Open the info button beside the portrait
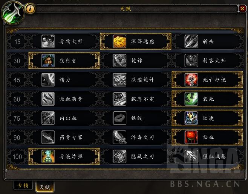The height and width of the screenshot is (194, 248). click(x=30, y=9)
